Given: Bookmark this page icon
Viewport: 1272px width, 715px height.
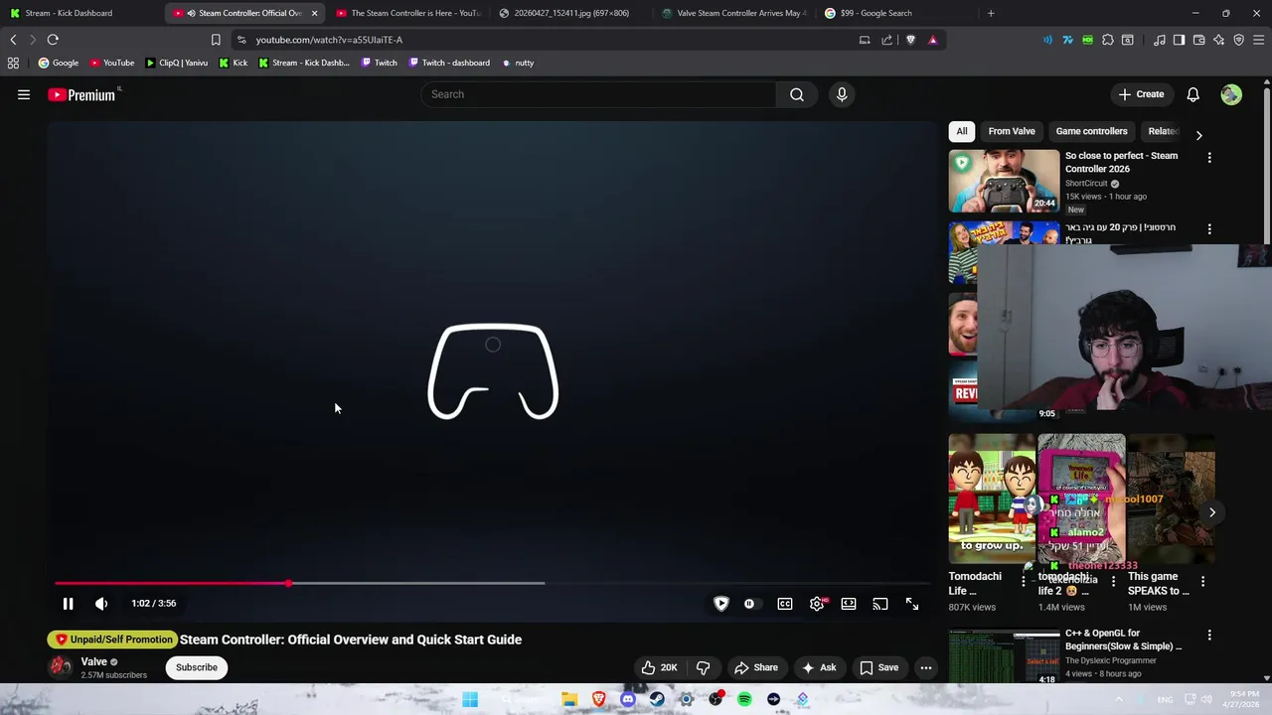Looking at the screenshot, I should (x=216, y=40).
